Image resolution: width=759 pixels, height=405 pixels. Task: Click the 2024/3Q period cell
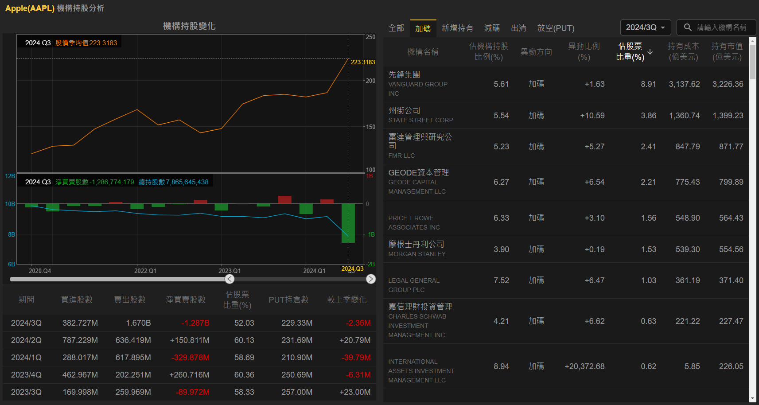26,323
